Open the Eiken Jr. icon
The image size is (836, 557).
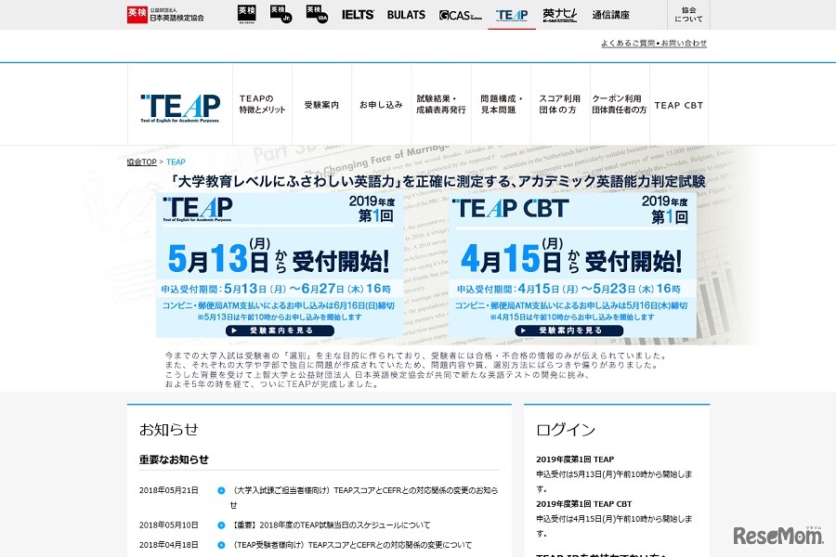[x=281, y=15]
